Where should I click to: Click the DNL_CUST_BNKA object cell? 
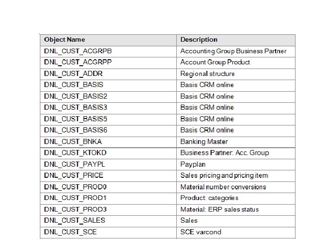point(73,142)
